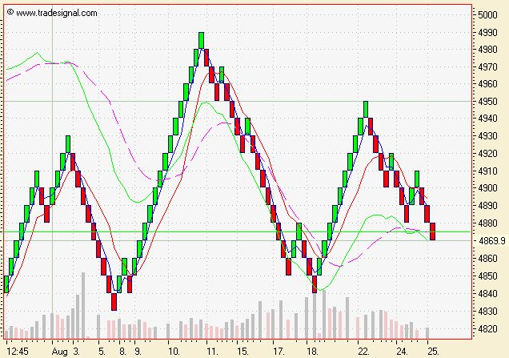Select the 4820 price axis label
This screenshot has height=358, width=509.
coord(487,328)
